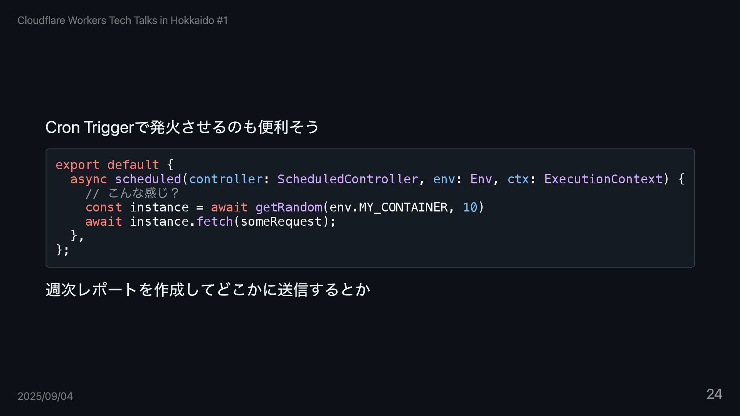Screen dimensions: 740x416
Task: Click env.MY_CONTAINER argument in code
Action: click(x=388, y=207)
